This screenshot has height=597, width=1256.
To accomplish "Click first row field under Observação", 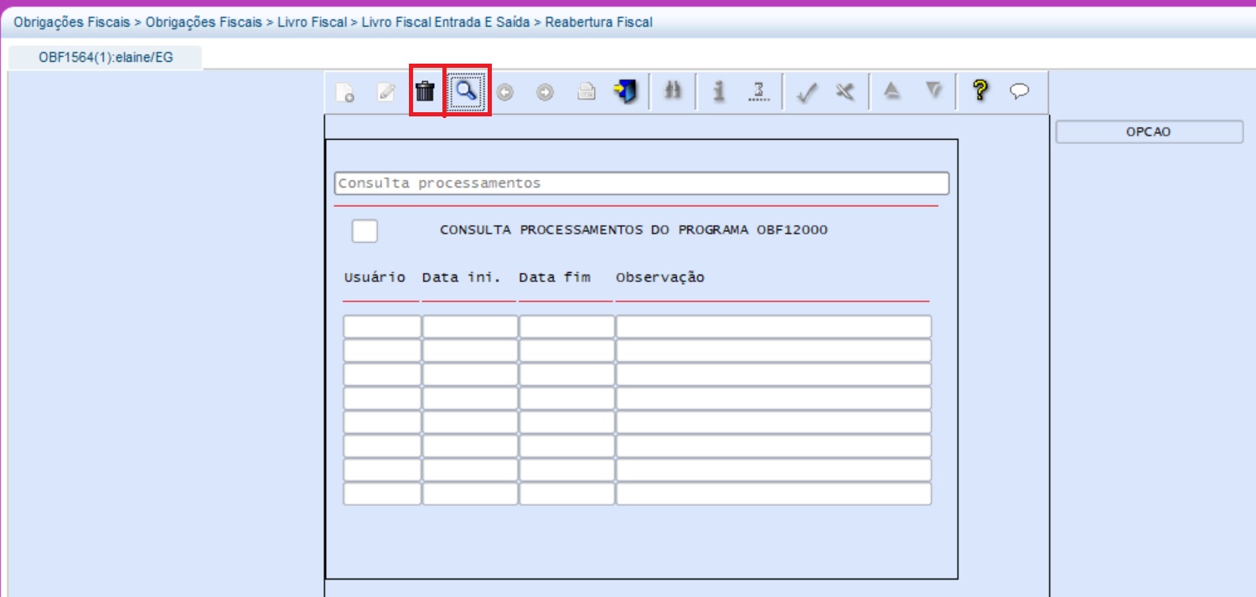I will pyautogui.click(x=774, y=327).
